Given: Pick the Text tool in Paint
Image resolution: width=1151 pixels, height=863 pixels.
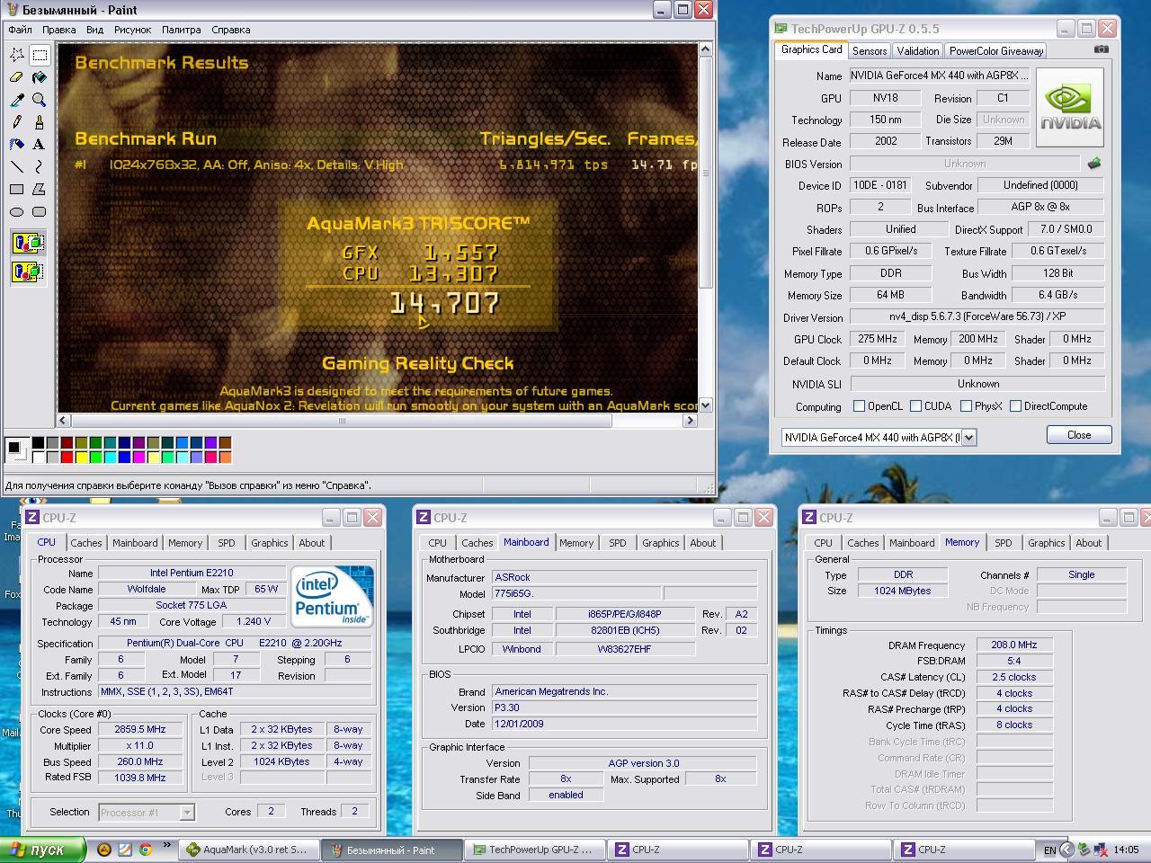Looking at the screenshot, I should pyautogui.click(x=39, y=144).
